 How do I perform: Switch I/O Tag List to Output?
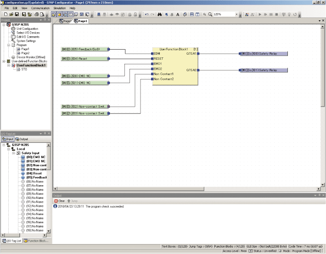click(22, 139)
